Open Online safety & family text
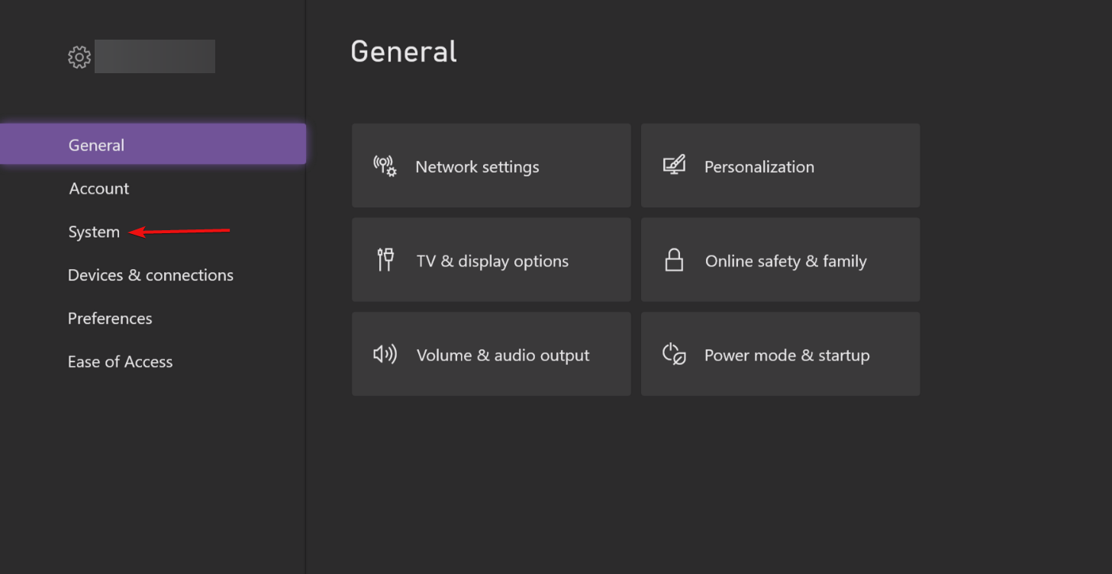The height and width of the screenshot is (574, 1112). [785, 261]
